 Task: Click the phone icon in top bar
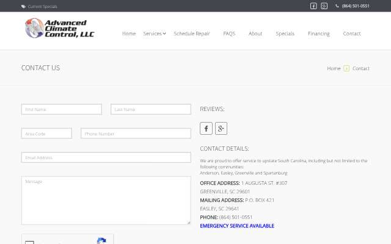click(337, 6)
